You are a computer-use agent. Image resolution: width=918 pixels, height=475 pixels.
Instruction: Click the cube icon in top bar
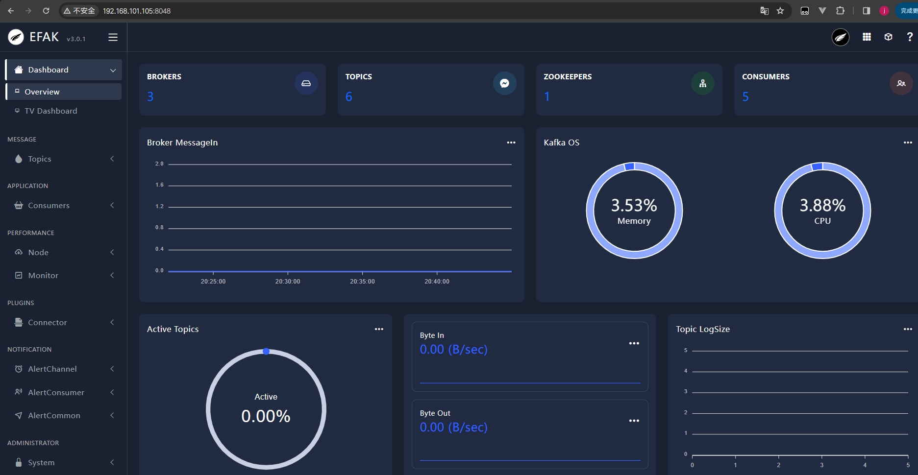(x=888, y=37)
